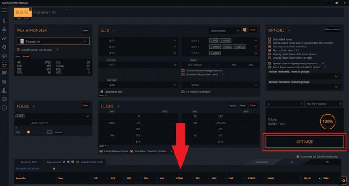The width and height of the screenshot is (349, 186).
Task: Click the OPTIMIZE button
Action: (305, 142)
